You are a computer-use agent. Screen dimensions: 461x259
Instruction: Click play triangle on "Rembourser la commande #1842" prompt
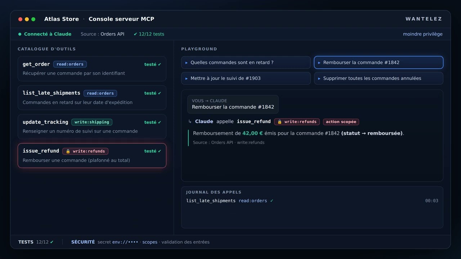(x=319, y=63)
